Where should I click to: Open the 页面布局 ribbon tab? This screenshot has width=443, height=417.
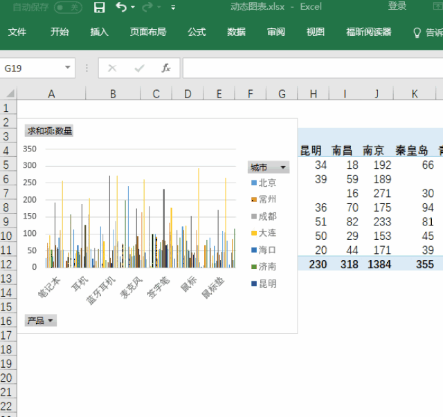[x=147, y=32]
